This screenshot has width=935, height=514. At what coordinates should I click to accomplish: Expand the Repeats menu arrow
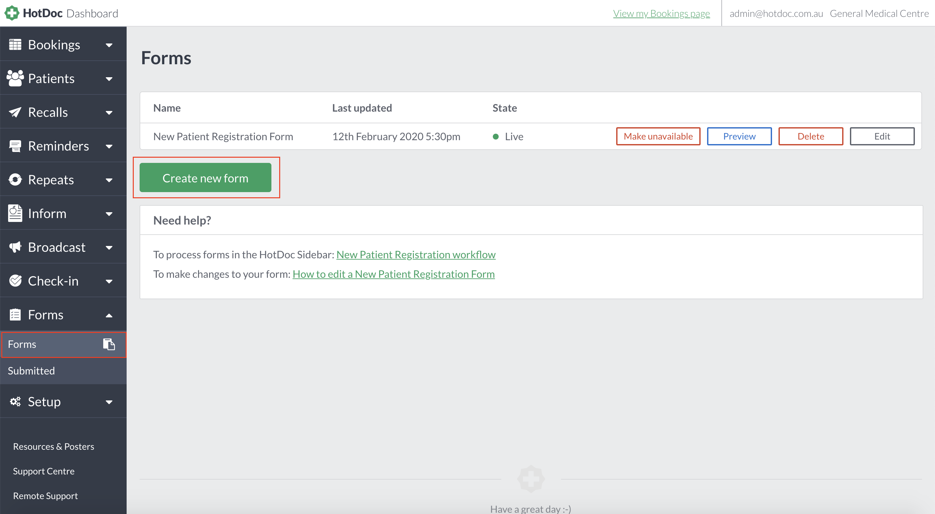tap(109, 180)
